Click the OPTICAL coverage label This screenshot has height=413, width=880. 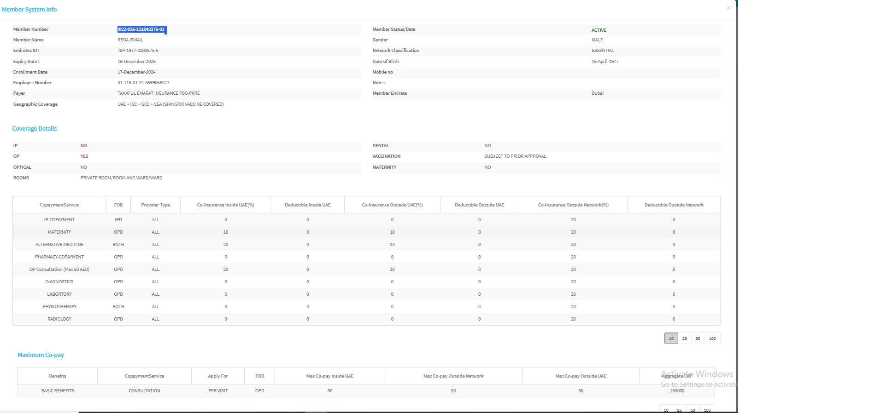coord(22,167)
